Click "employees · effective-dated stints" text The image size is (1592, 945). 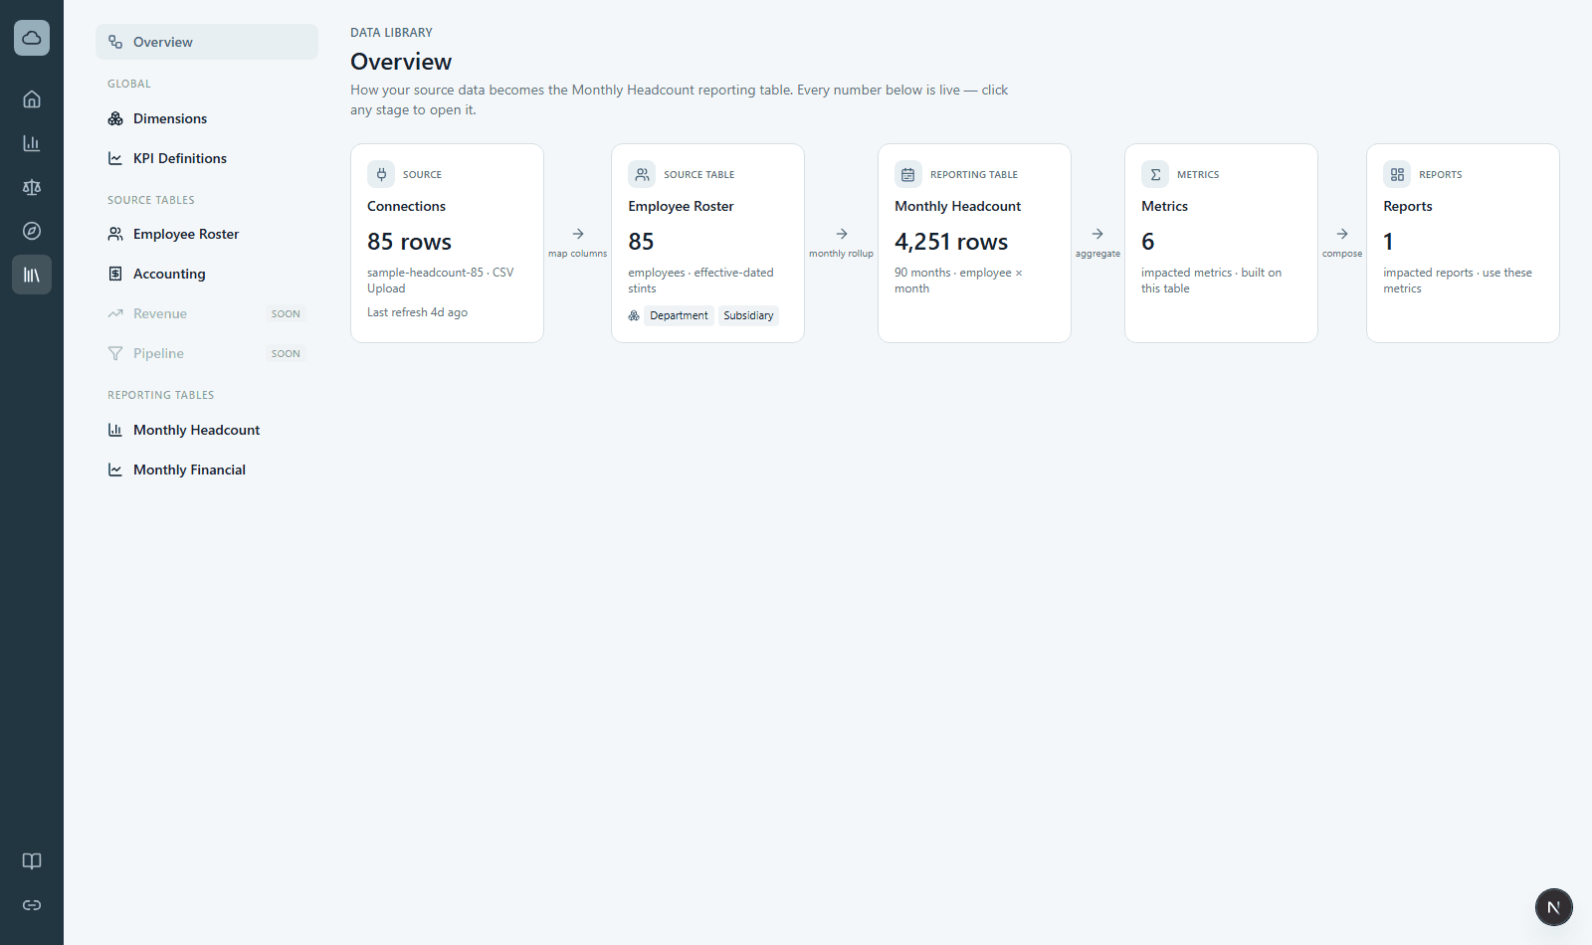coord(700,281)
